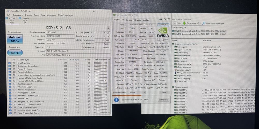Click status orb for Power-On Hours
The image size is (259, 129).
(x=10, y=69)
